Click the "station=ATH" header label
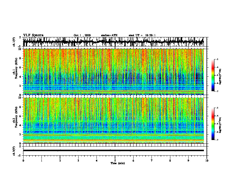This screenshot has height=180, width=233. pos(109,35)
